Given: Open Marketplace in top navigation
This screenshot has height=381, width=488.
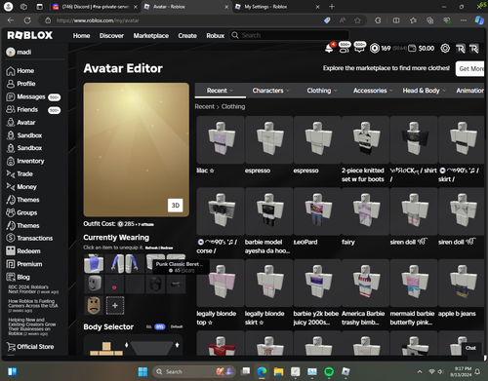Looking at the screenshot, I should coord(151,35).
